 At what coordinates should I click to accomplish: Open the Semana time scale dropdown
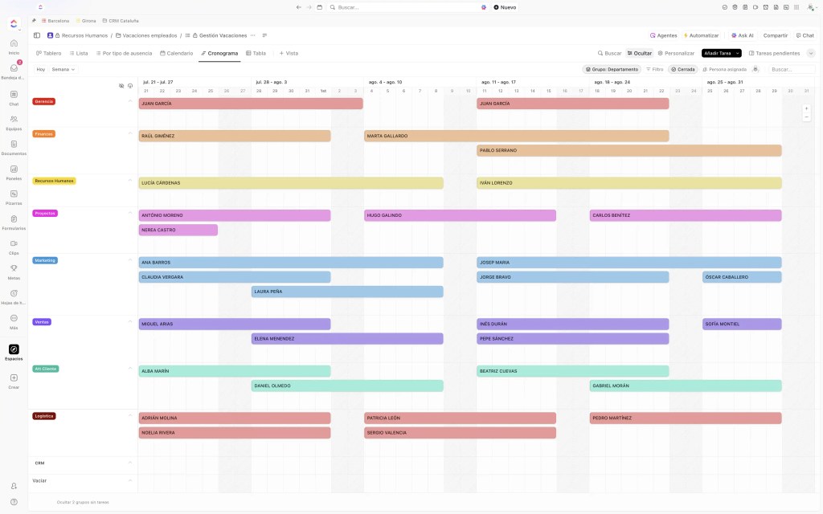point(63,69)
